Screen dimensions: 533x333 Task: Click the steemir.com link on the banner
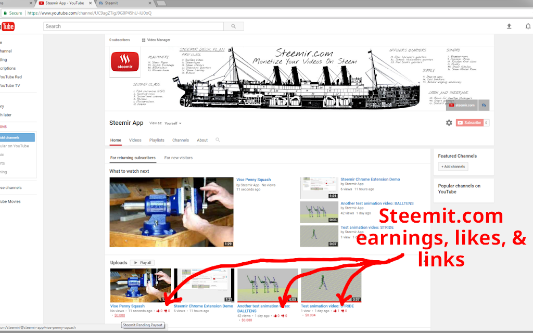462,105
